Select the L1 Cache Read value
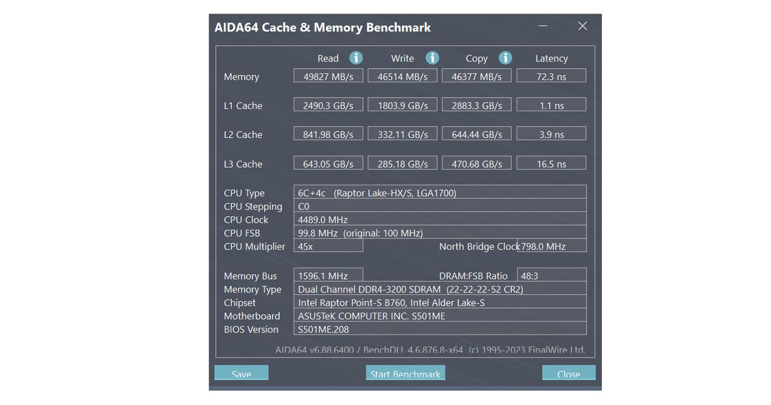Image resolution: width=771 pixels, height=405 pixels. tap(328, 105)
